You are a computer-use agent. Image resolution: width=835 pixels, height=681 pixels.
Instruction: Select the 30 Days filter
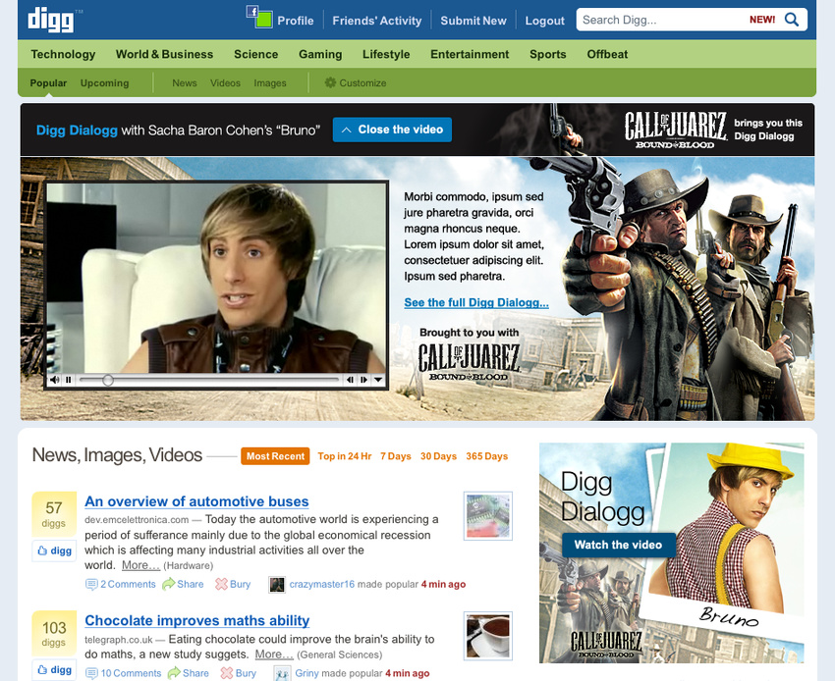click(438, 456)
